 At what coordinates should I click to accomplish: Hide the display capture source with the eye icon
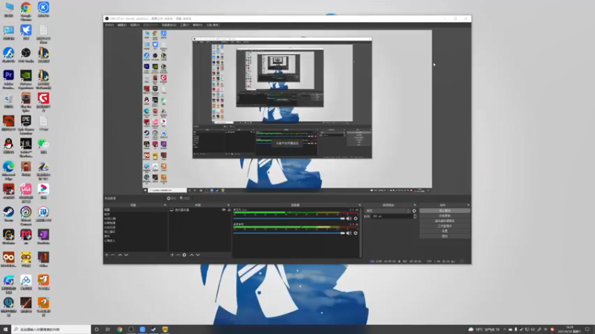point(224,210)
